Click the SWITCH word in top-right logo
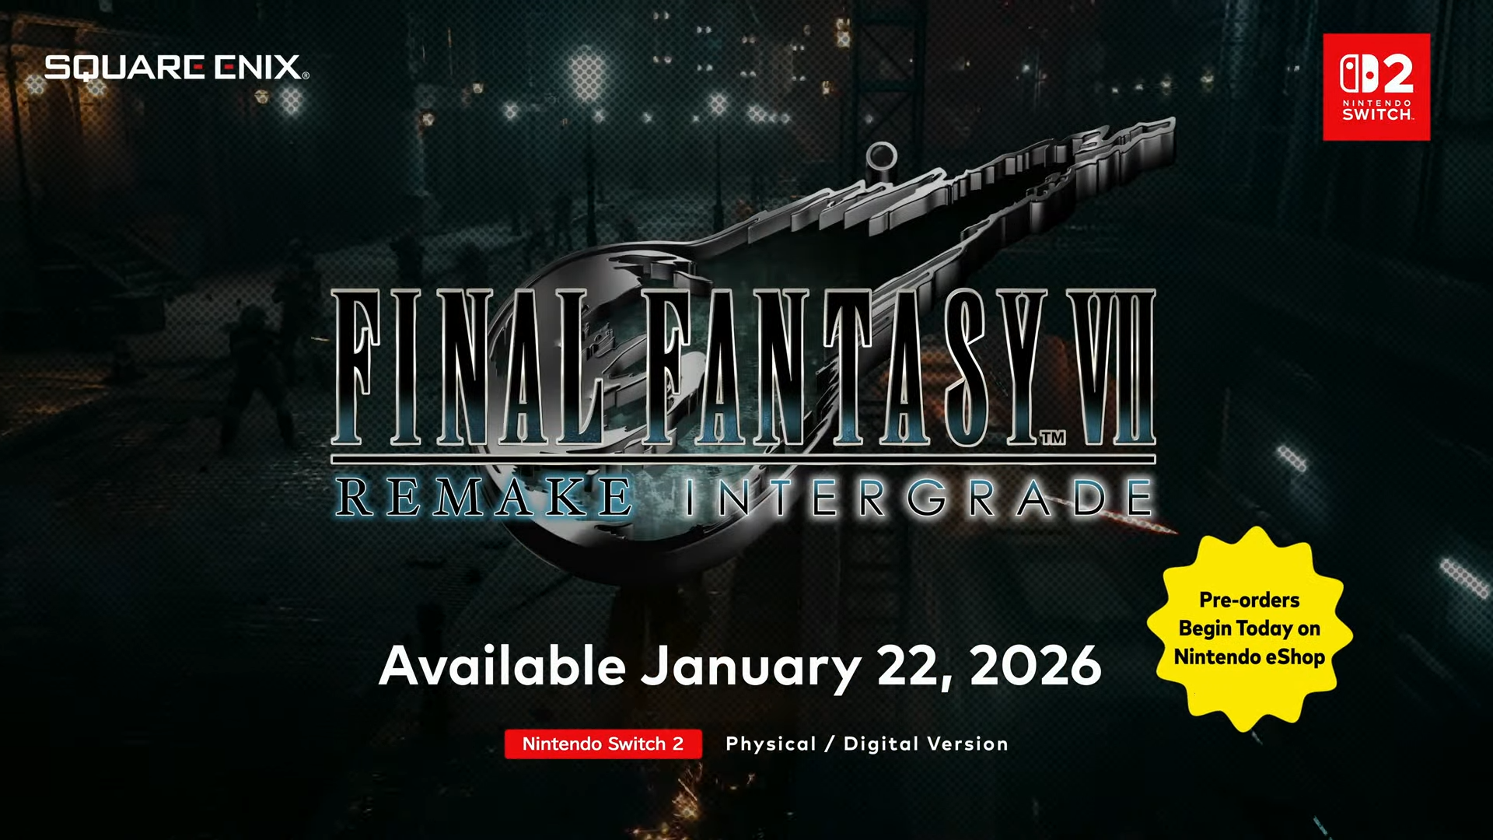The height and width of the screenshot is (840, 1493). [1377, 114]
